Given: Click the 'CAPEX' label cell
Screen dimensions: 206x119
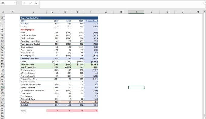Looking at the screenshot, I should pyautogui.click(x=33, y=61).
